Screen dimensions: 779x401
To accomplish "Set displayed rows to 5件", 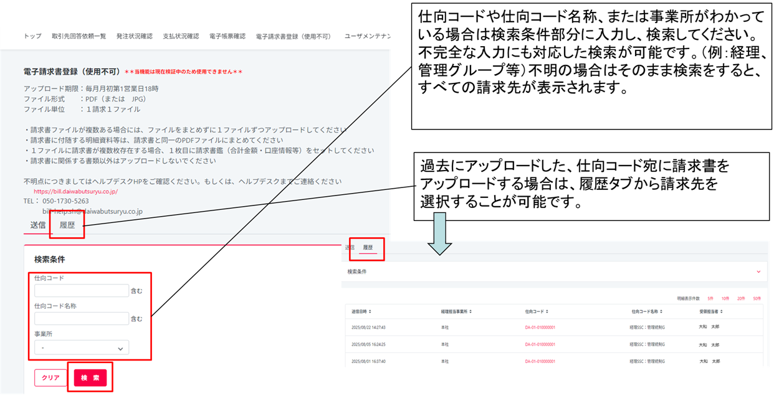I will (710, 298).
